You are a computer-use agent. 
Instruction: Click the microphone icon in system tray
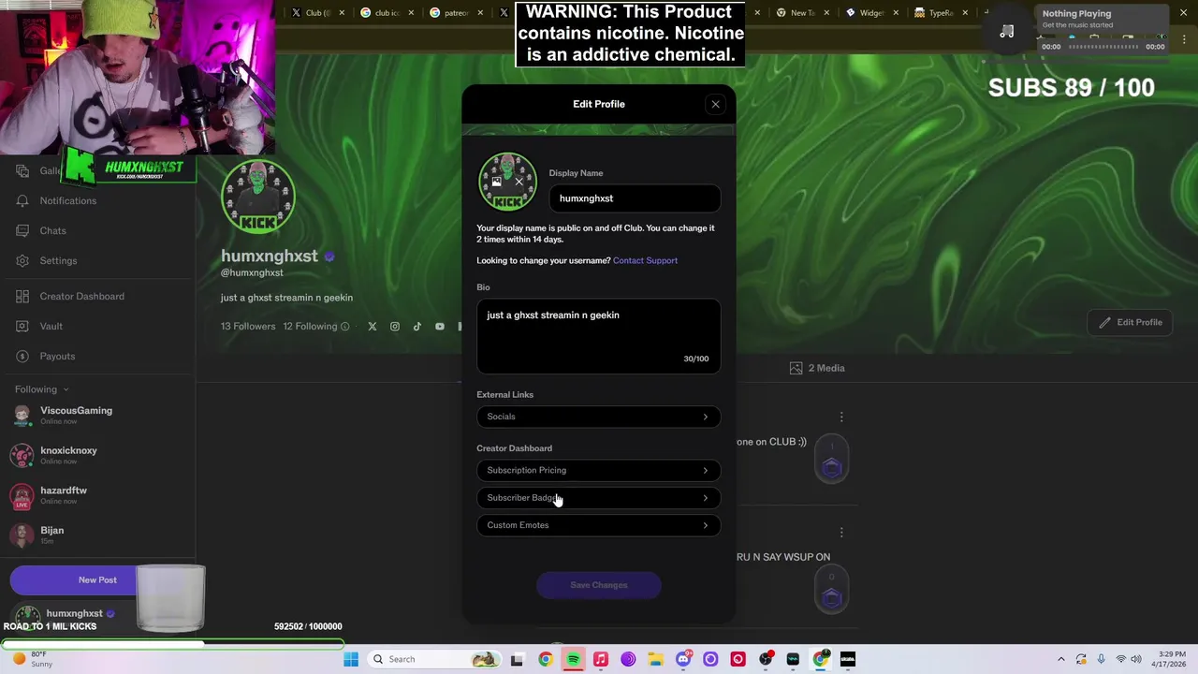[x=1101, y=659]
